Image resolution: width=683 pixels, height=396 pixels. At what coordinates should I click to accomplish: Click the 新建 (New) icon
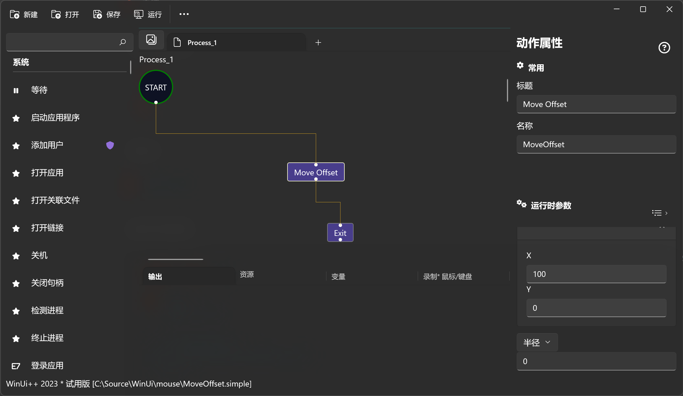(x=14, y=14)
